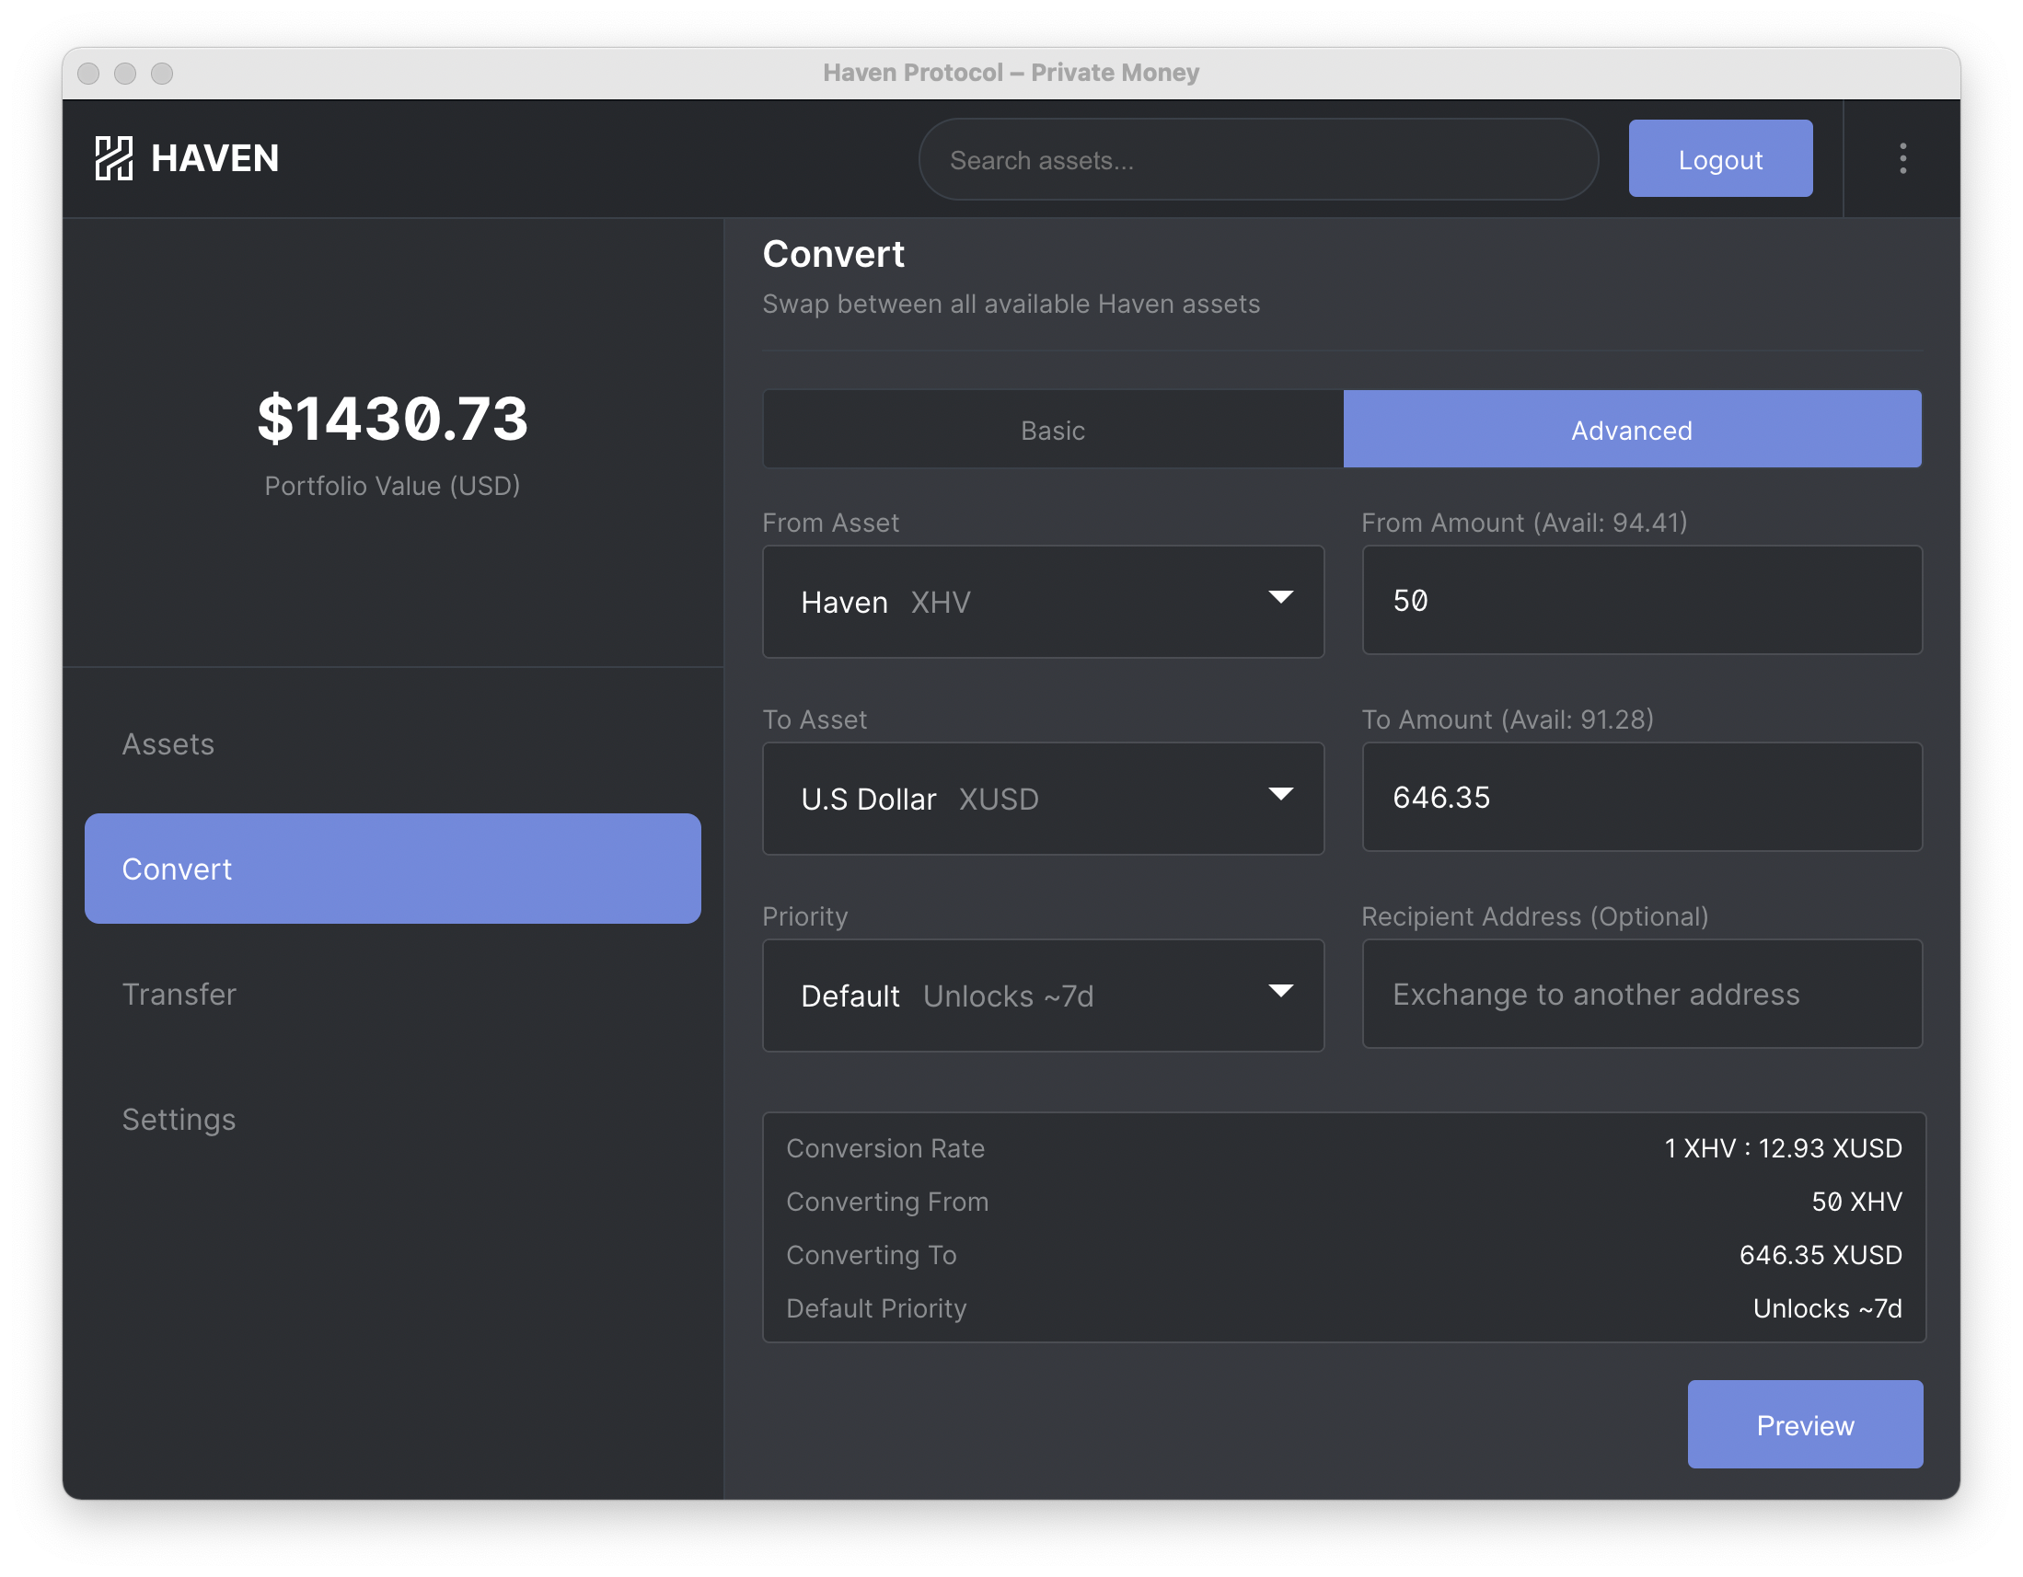Click the Conversion Rate label
This screenshot has width=2023, height=1577.
coord(885,1148)
